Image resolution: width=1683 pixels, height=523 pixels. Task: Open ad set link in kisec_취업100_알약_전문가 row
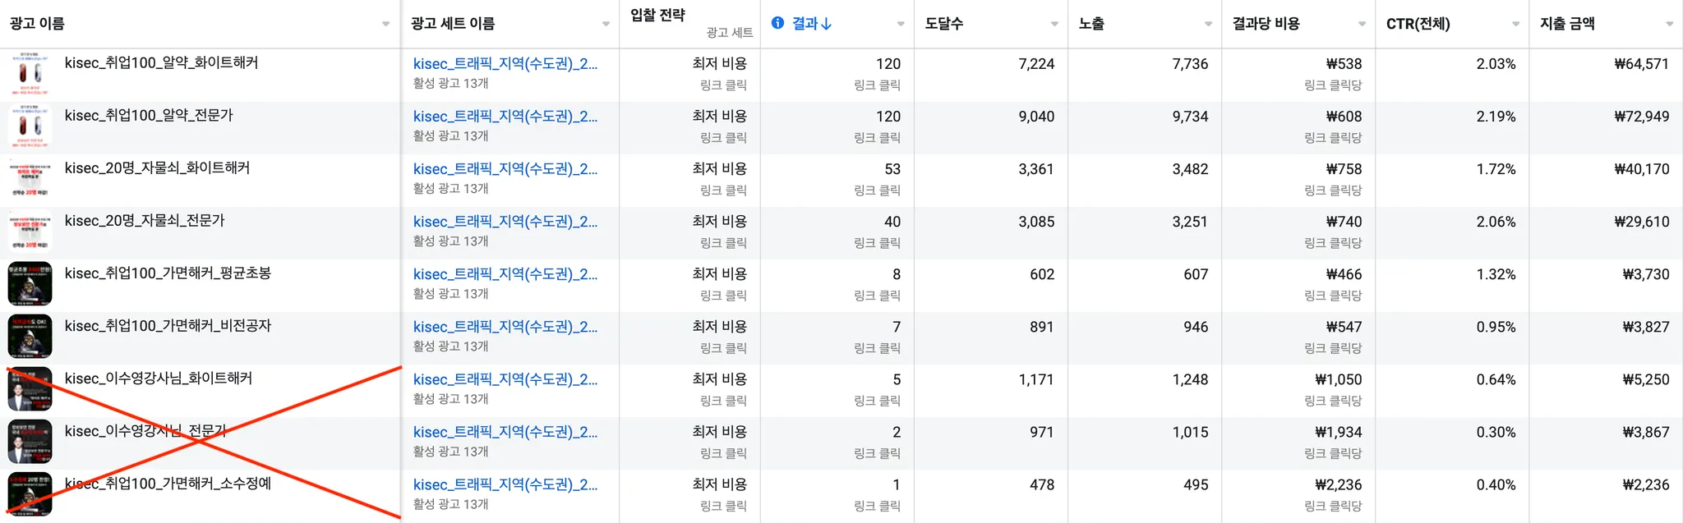coord(505,117)
